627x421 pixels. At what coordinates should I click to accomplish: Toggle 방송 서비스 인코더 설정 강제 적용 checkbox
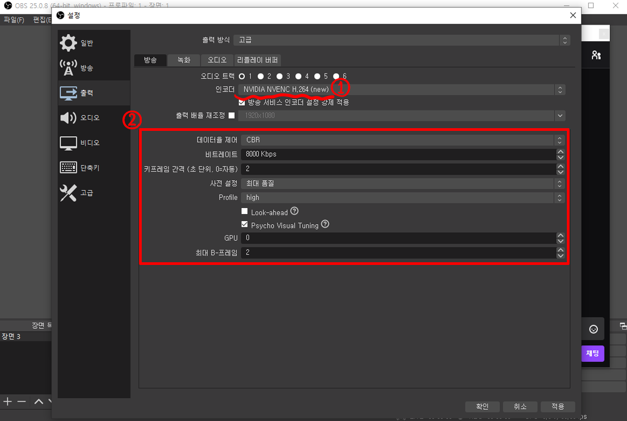click(242, 102)
